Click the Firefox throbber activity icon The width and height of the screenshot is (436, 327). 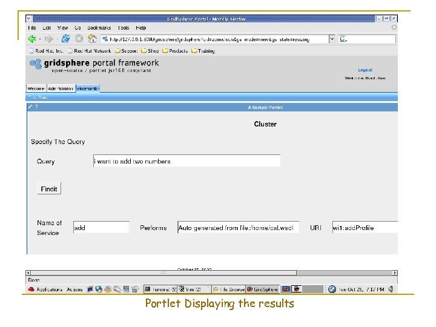pos(394,27)
